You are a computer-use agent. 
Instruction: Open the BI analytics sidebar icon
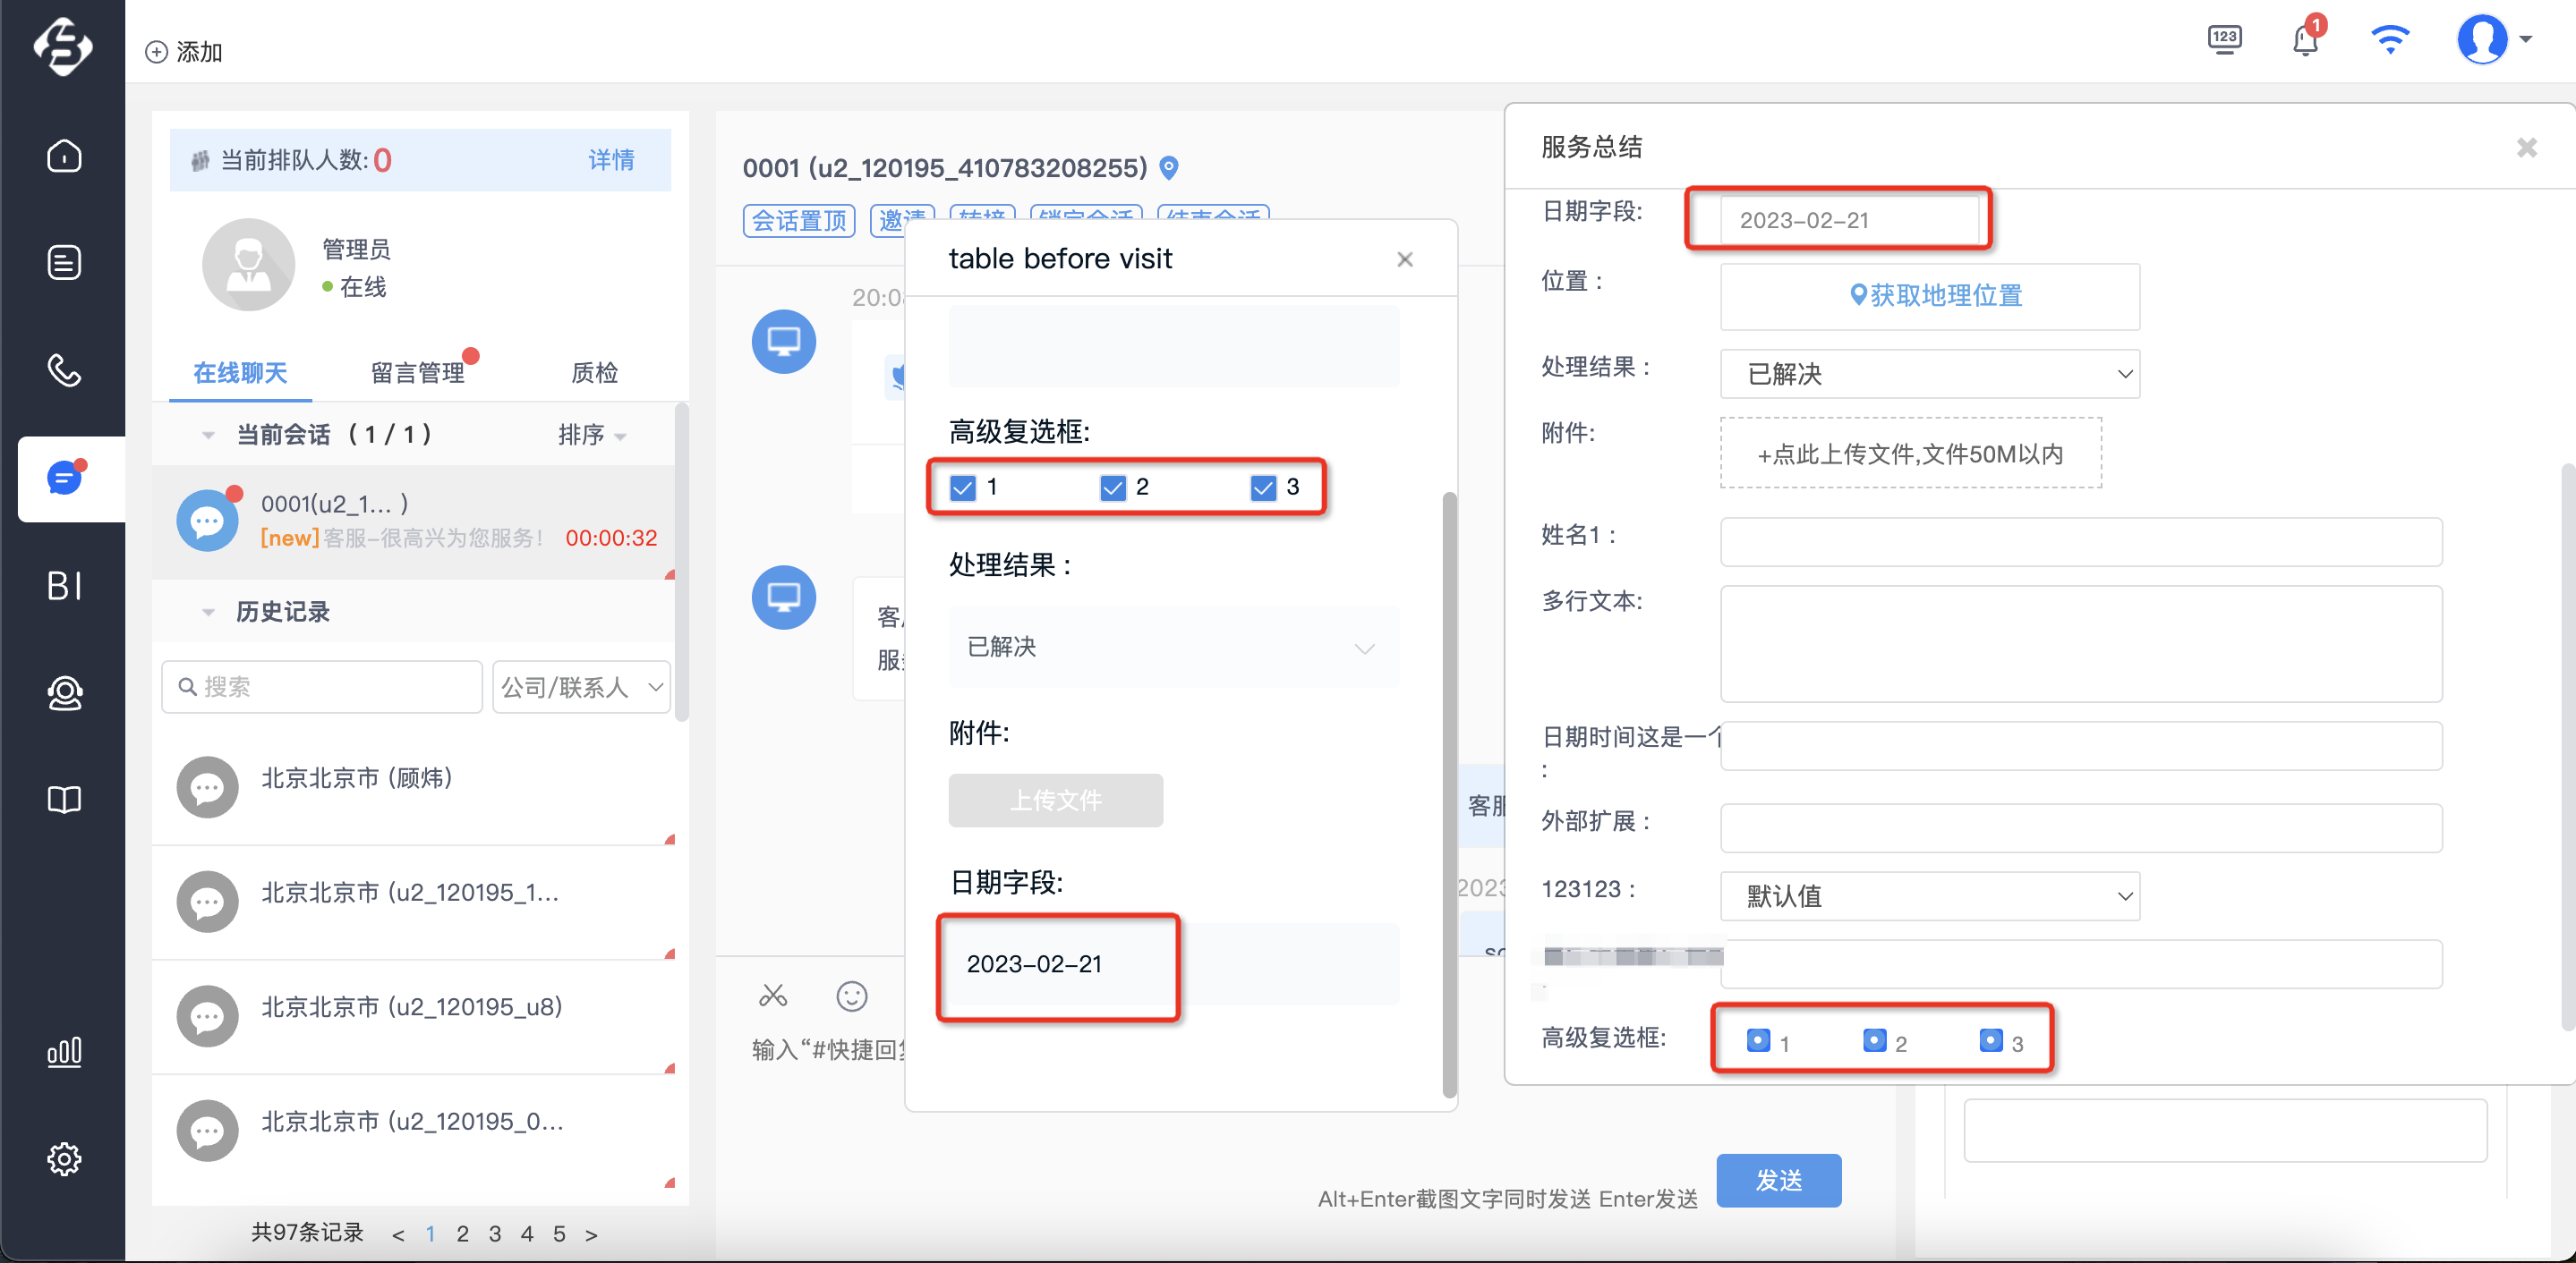click(x=64, y=586)
